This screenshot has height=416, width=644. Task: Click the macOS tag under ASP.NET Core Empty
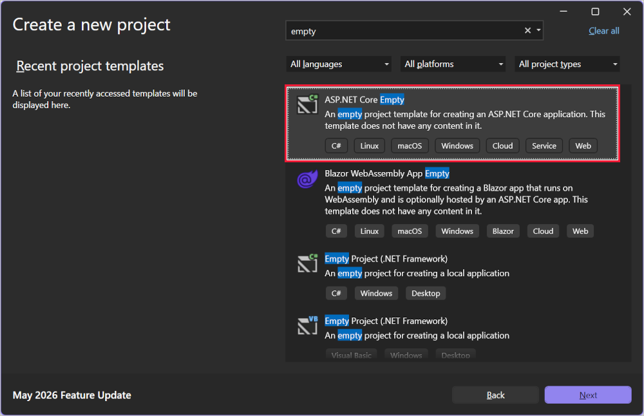click(410, 146)
